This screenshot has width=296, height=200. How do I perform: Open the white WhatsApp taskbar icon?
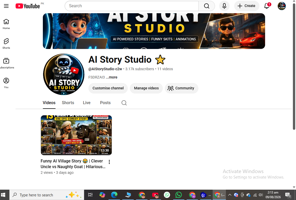pyautogui.click(x=167, y=195)
